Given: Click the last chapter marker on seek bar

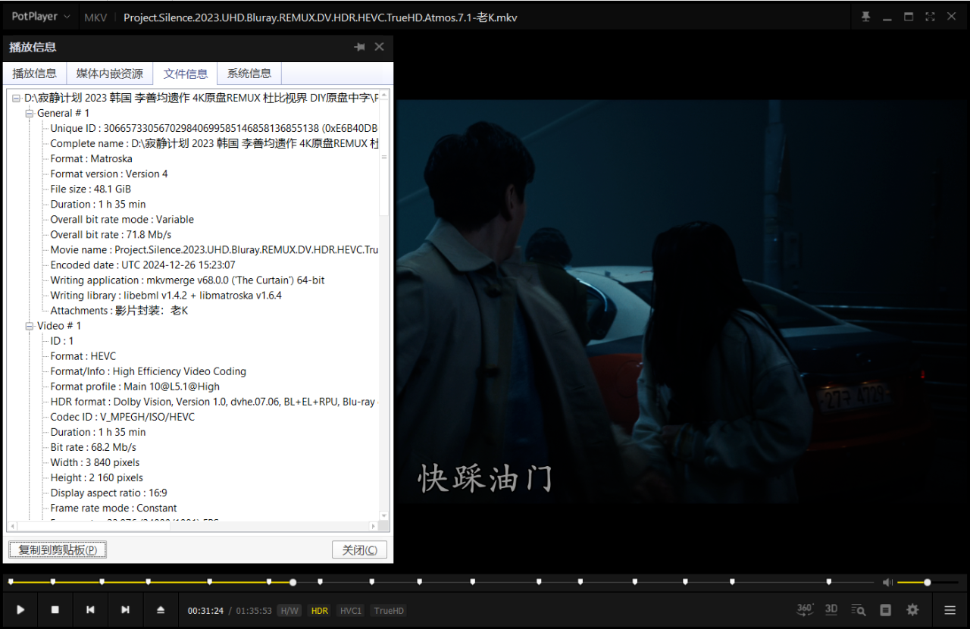Looking at the screenshot, I should 828,582.
